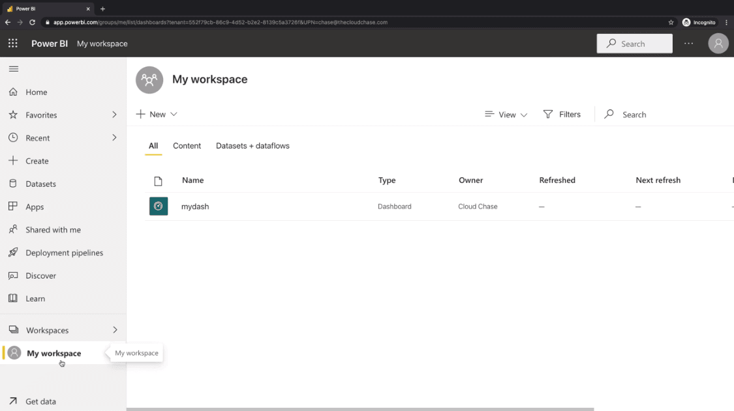This screenshot has width=734, height=411.
Task: Sort by the Type column header
Action: pyautogui.click(x=387, y=180)
